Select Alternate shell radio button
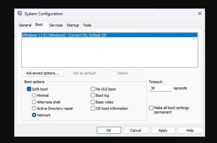 [34, 102]
